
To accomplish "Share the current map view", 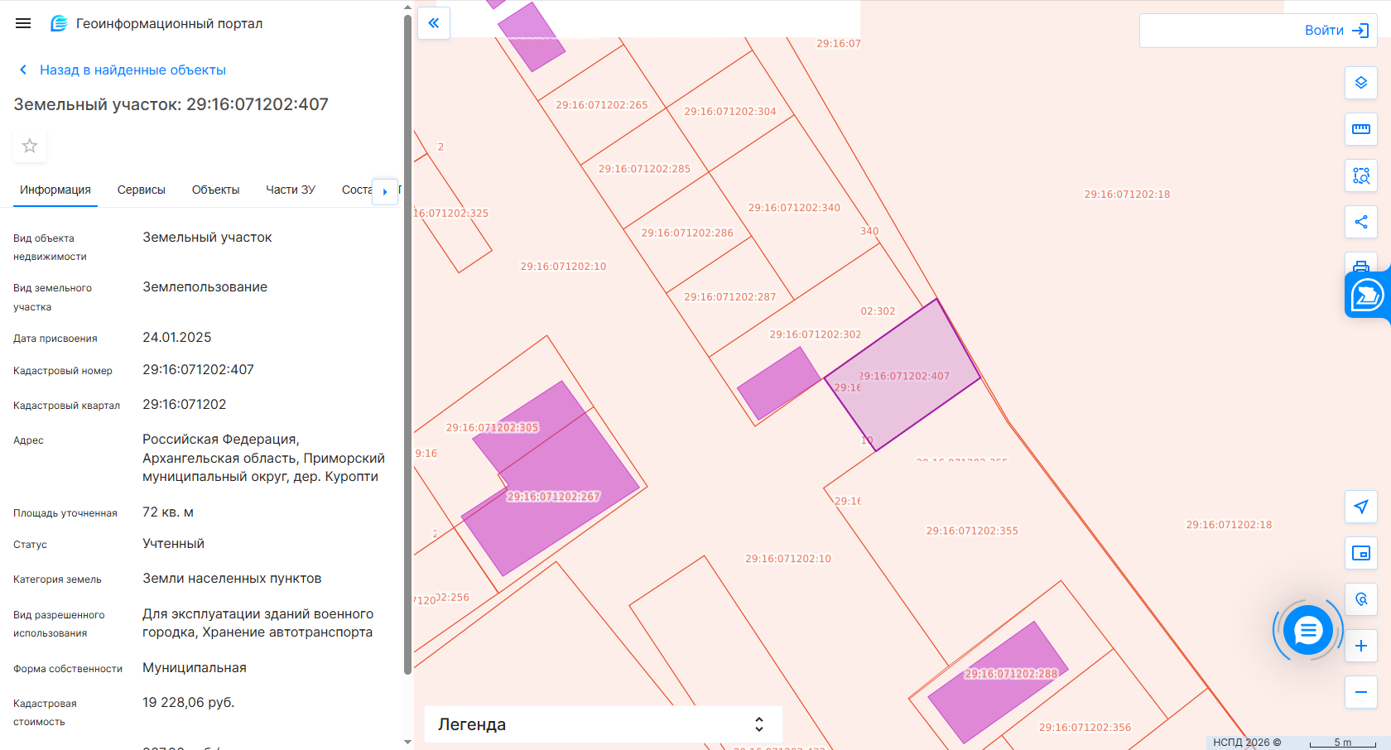I will click(1361, 222).
